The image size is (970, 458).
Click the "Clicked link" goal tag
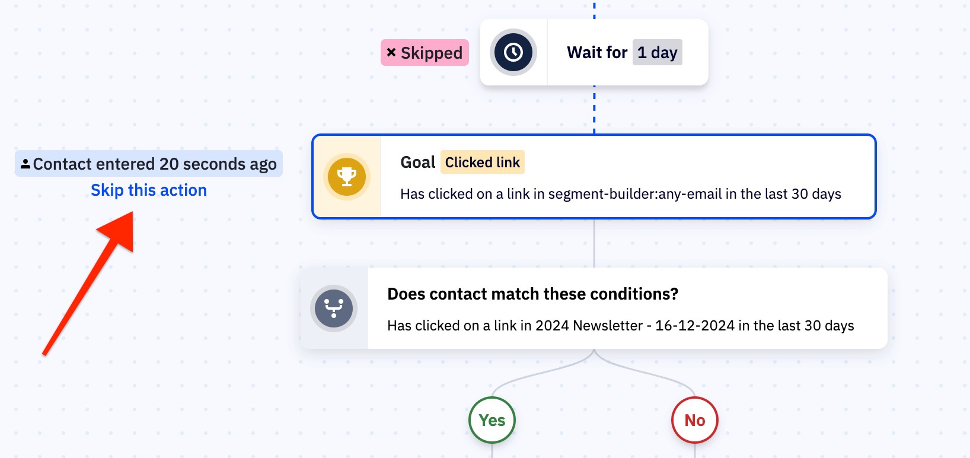(483, 162)
